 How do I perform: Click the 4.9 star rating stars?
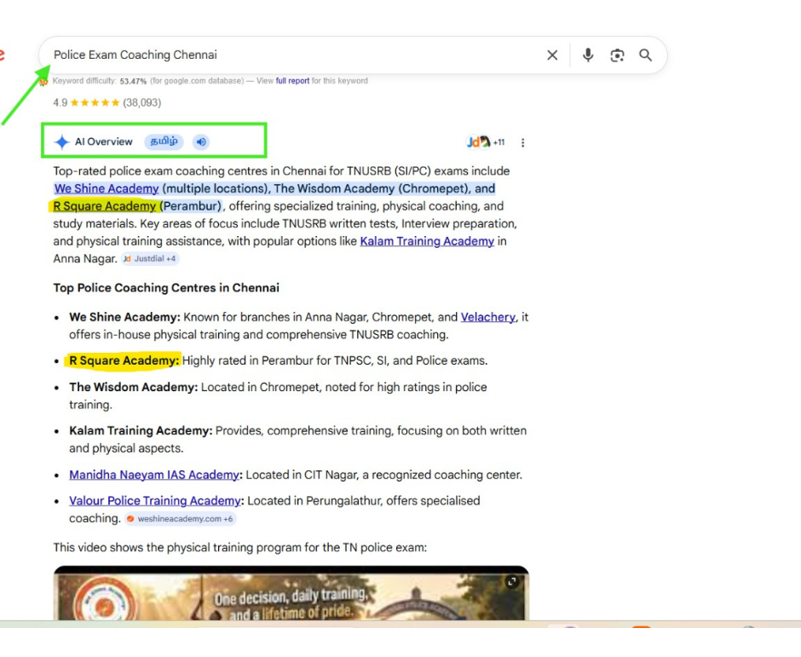click(95, 103)
